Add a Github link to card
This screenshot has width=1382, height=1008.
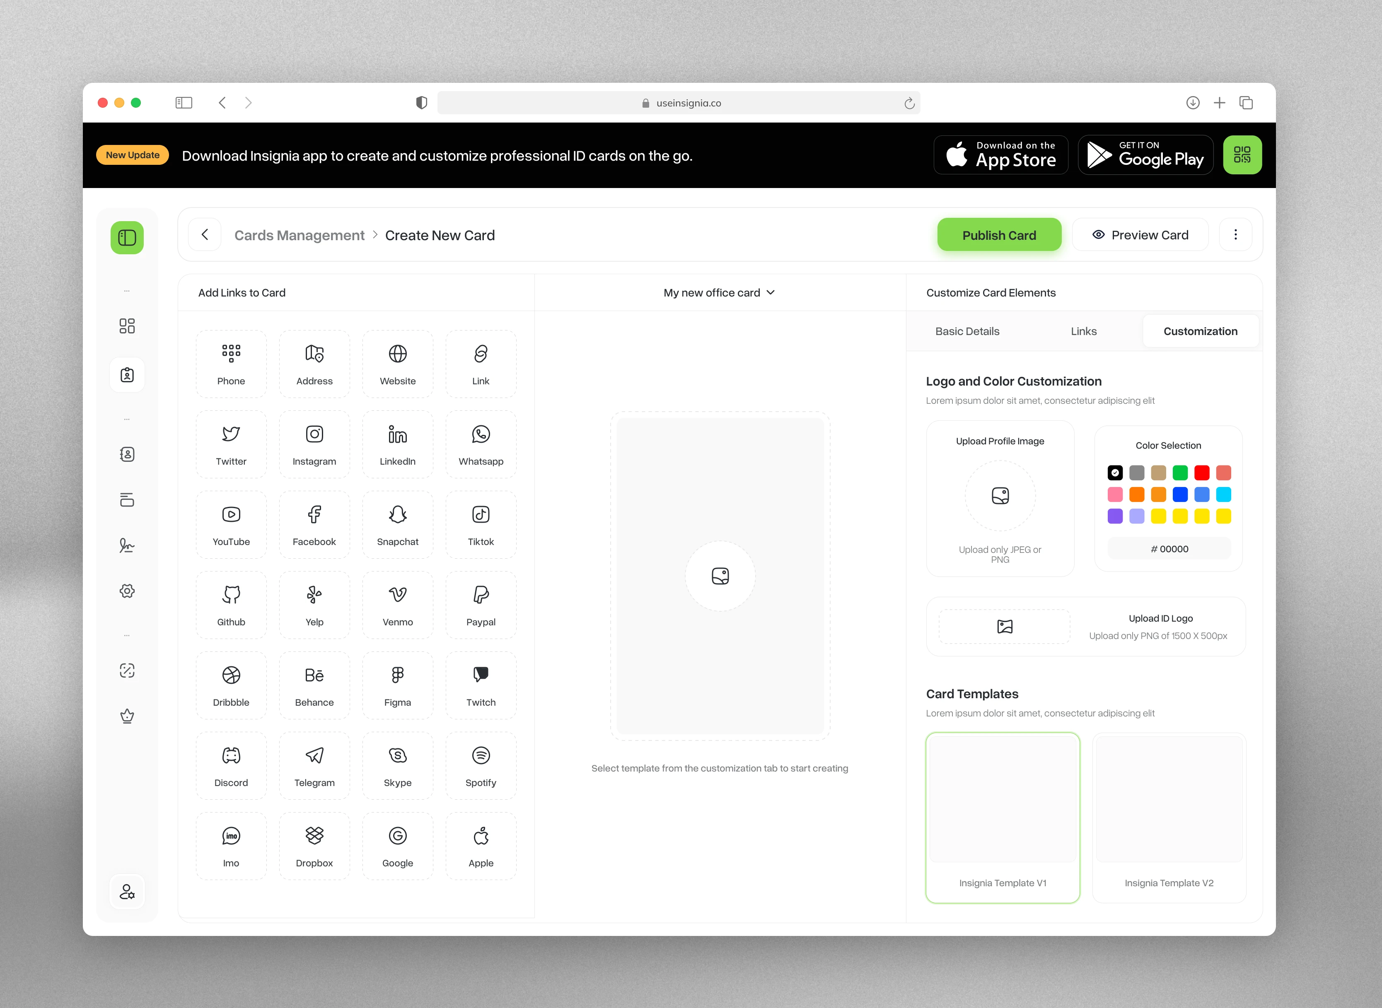click(231, 605)
